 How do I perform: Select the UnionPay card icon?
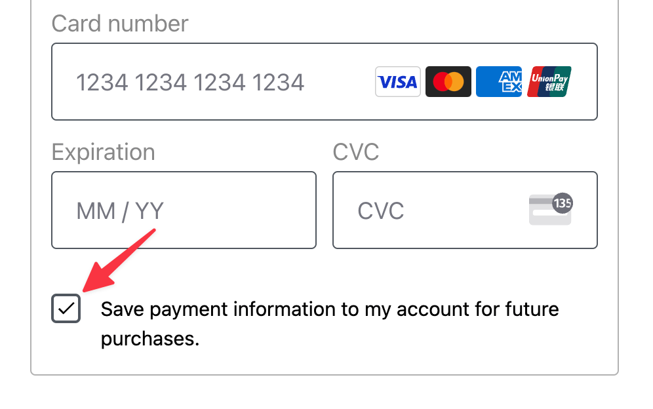[x=549, y=81]
